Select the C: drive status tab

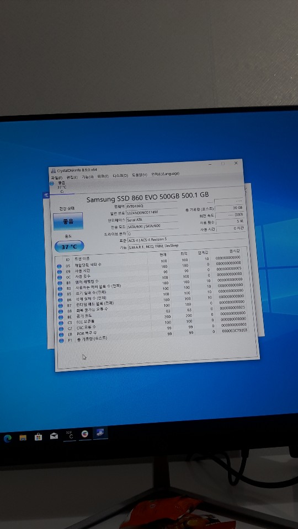pos(62,187)
